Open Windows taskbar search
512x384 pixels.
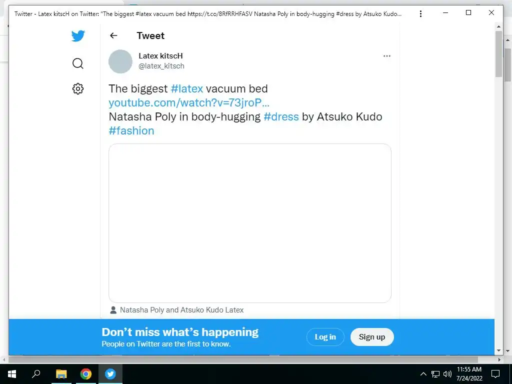pos(36,373)
